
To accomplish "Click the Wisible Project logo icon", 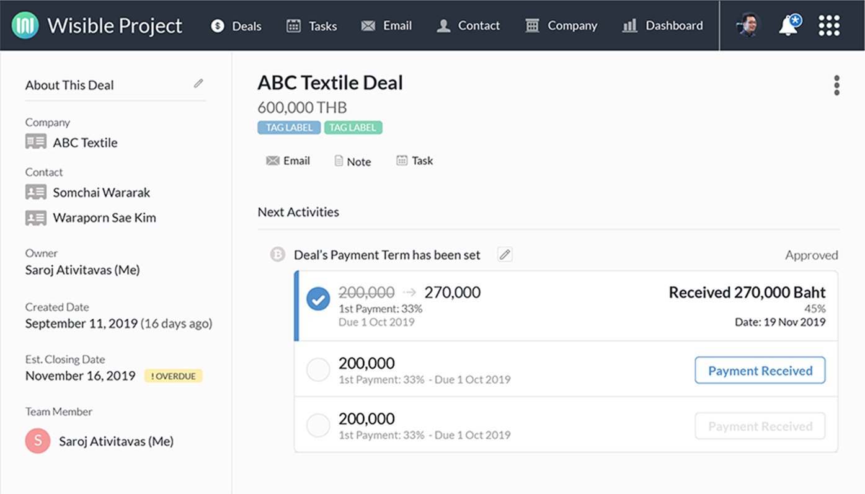I will pyautogui.click(x=25, y=25).
